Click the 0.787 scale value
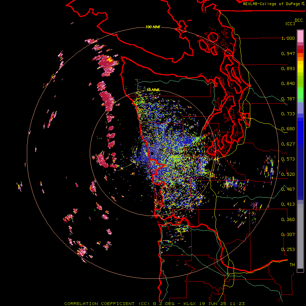The height and width of the screenshot is (306, 306). pos(288,99)
